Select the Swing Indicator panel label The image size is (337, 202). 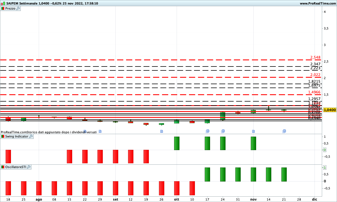click(x=17, y=136)
